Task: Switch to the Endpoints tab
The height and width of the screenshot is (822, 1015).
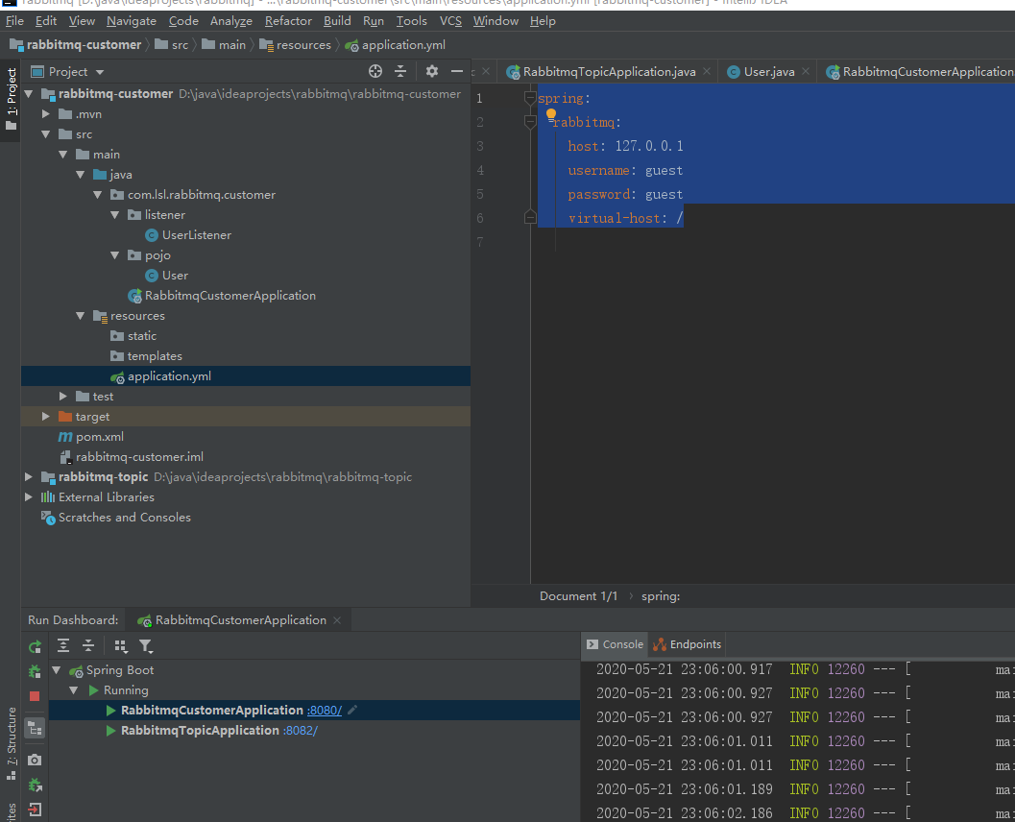Action: click(x=694, y=644)
